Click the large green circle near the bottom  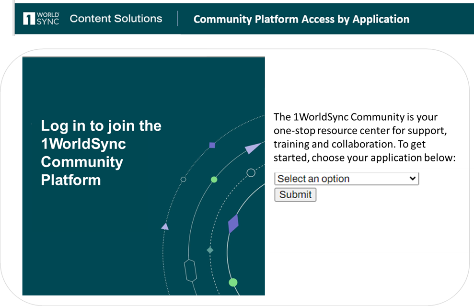pyautogui.click(x=233, y=282)
